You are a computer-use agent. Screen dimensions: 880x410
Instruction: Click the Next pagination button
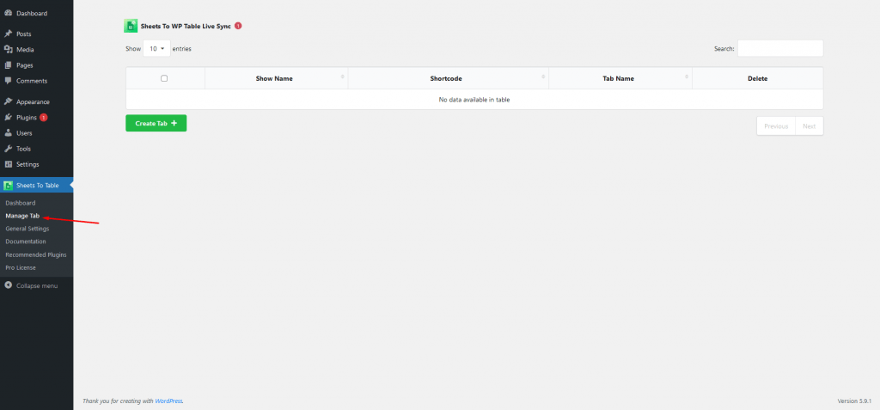click(810, 126)
